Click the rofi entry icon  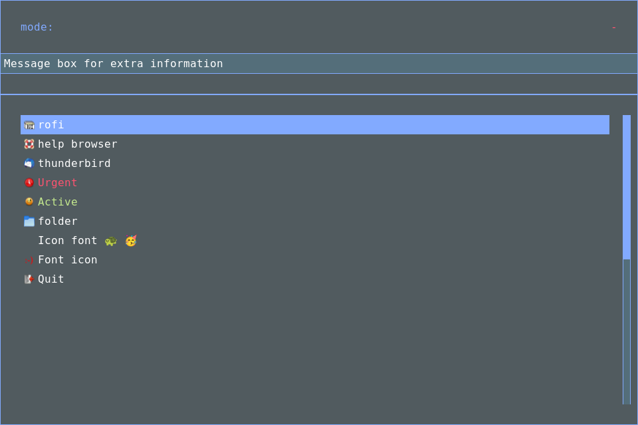point(29,125)
